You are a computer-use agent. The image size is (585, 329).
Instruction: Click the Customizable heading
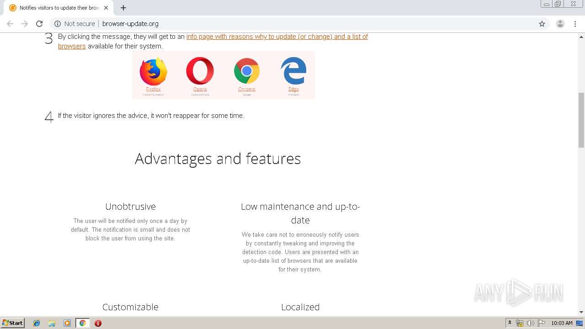tap(130, 307)
